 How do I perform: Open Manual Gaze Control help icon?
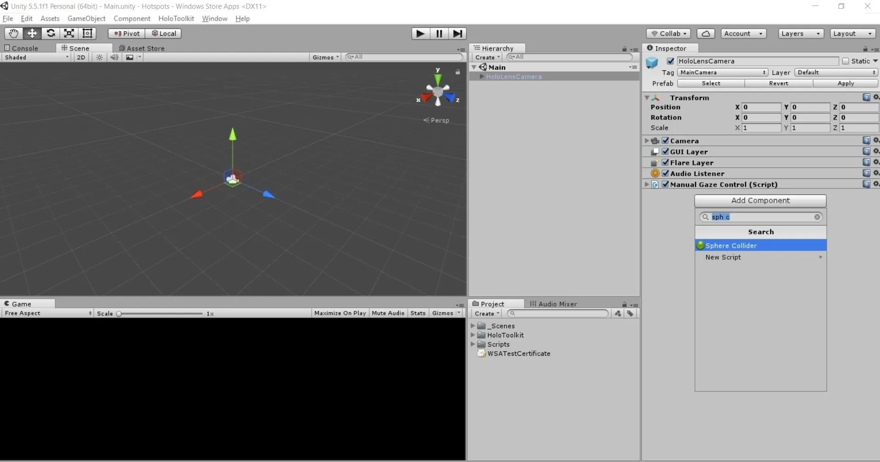point(866,184)
